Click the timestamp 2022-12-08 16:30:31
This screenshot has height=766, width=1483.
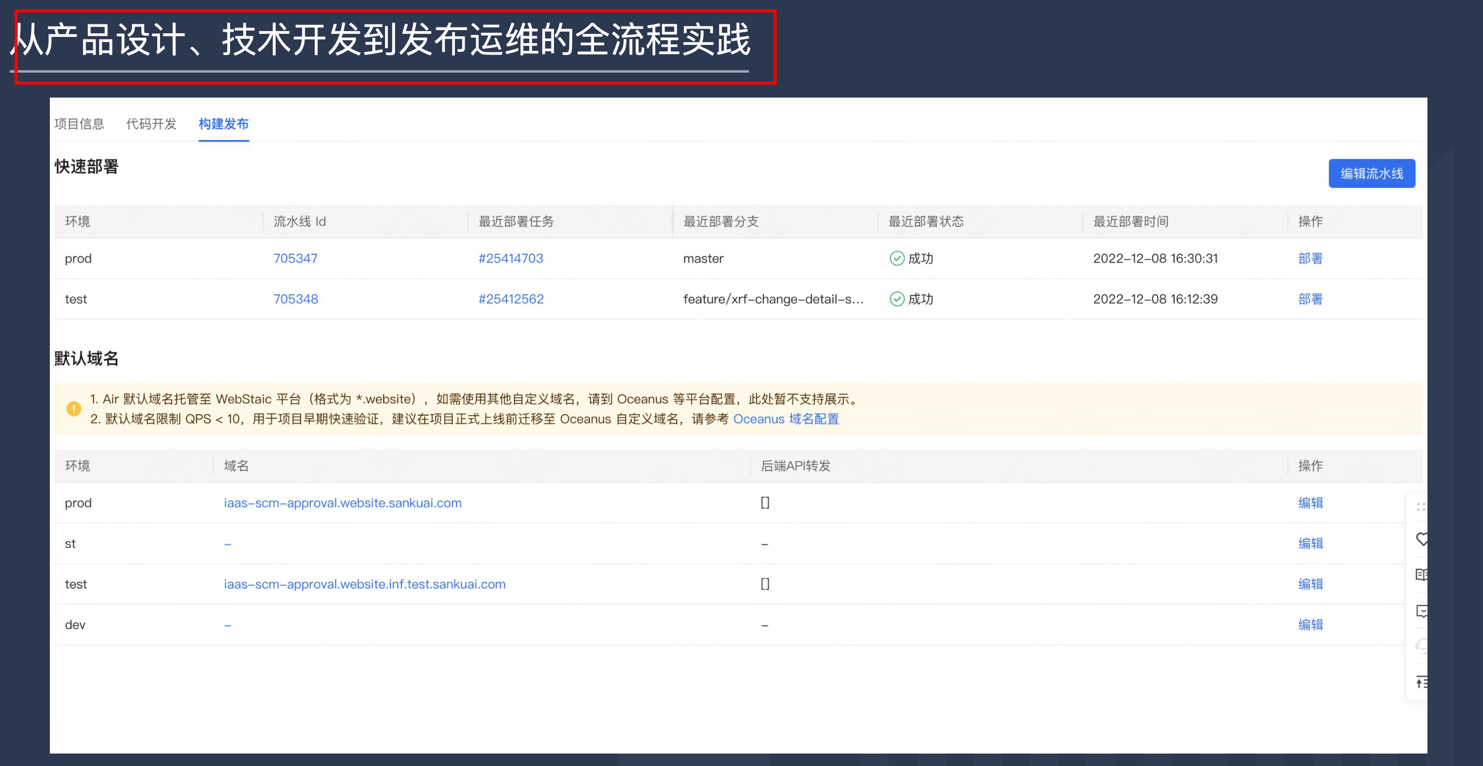(1155, 258)
